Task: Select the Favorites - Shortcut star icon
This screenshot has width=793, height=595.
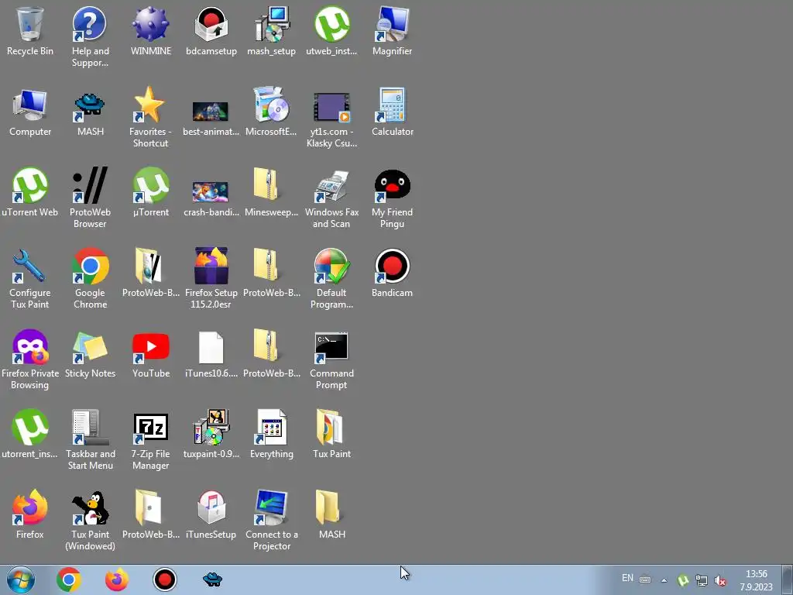Action: click(x=150, y=105)
